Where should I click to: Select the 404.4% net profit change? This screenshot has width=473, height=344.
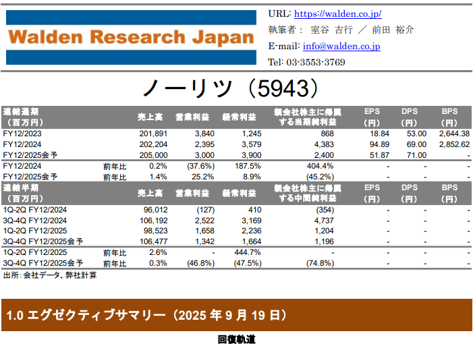tap(320, 166)
